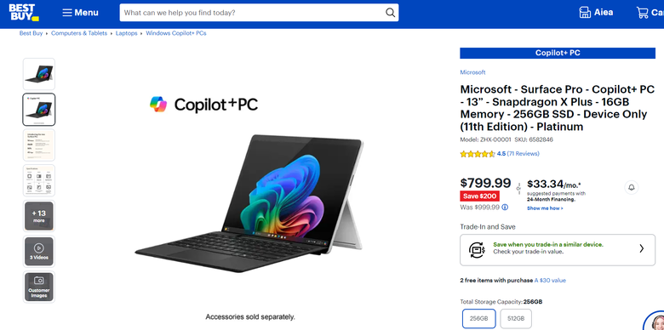Click in the search input field
664x330 pixels.
[x=253, y=13]
